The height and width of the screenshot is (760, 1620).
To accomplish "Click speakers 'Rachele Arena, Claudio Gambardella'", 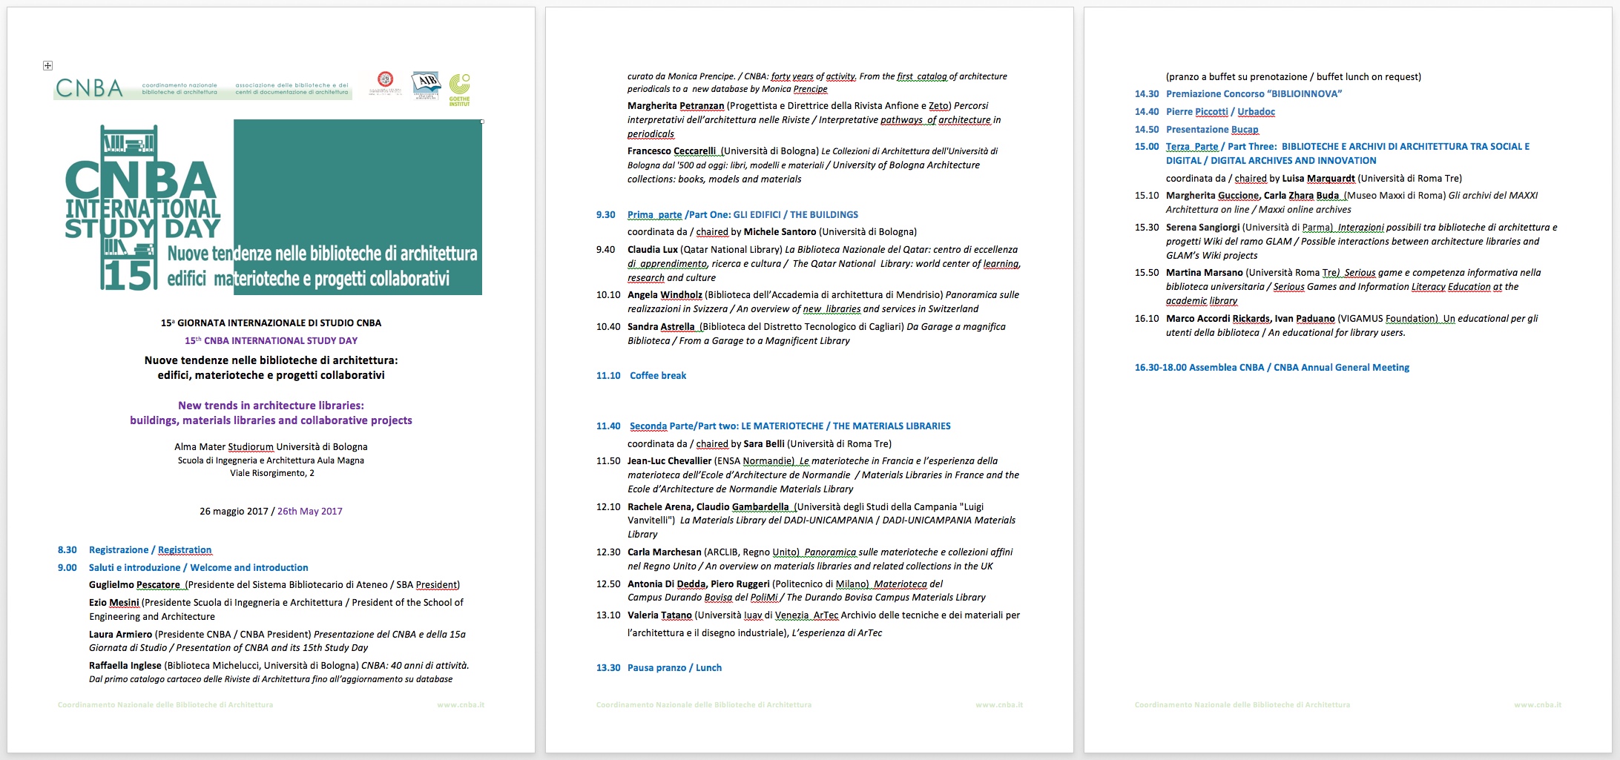I will pos(708,507).
